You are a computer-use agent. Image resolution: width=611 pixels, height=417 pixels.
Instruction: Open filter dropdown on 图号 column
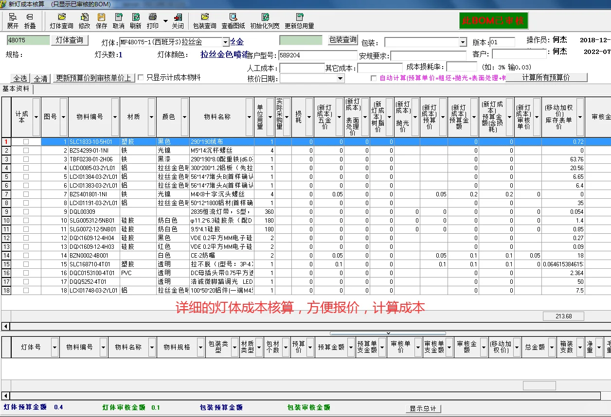63,117
